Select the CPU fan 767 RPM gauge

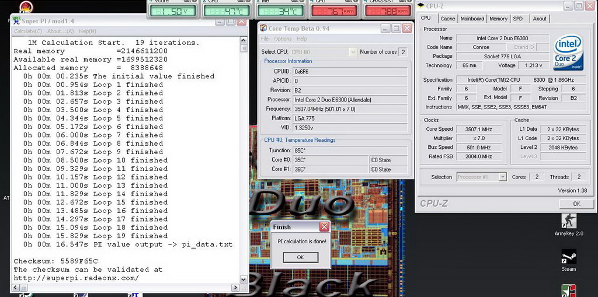(x=334, y=9)
